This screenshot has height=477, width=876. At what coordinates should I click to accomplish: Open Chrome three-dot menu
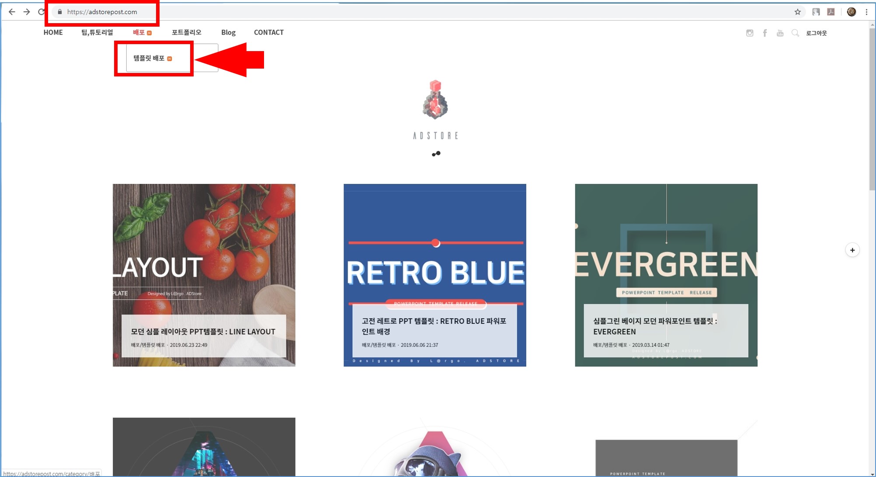[x=866, y=12]
